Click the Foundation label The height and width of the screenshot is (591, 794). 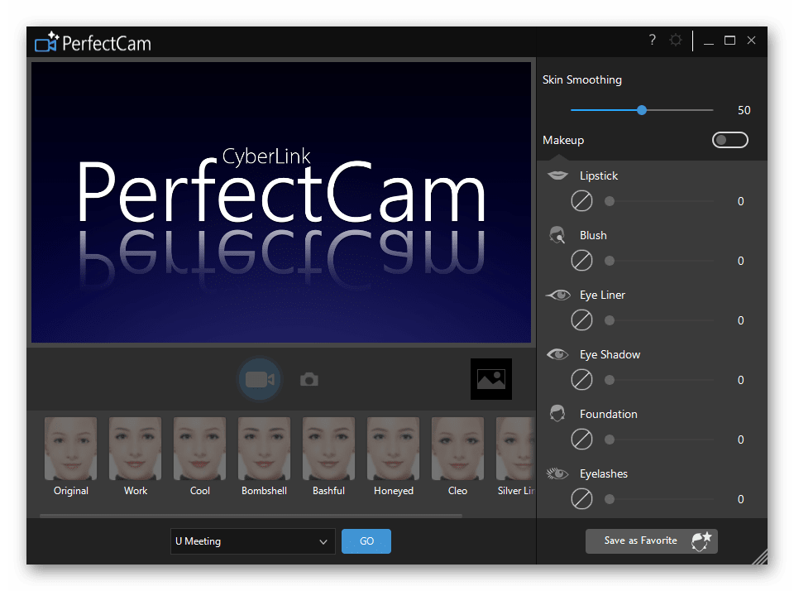point(608,414)
